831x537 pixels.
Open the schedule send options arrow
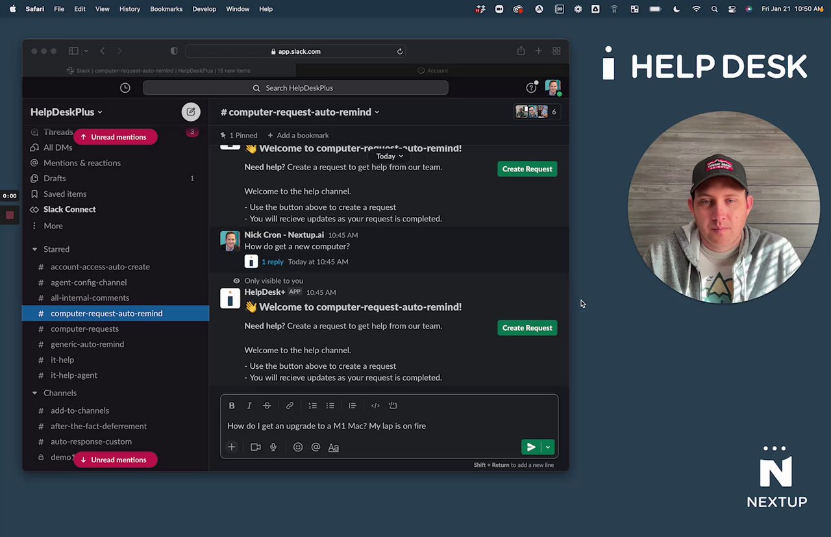click(548, 447)
